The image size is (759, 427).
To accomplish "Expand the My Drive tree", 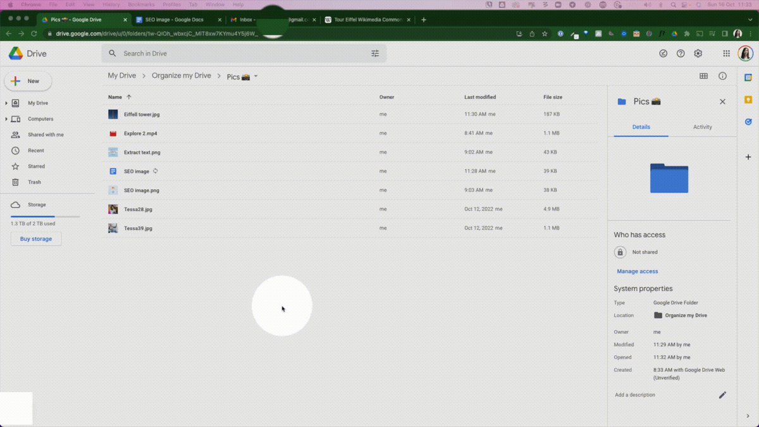I will click(6, 103).
